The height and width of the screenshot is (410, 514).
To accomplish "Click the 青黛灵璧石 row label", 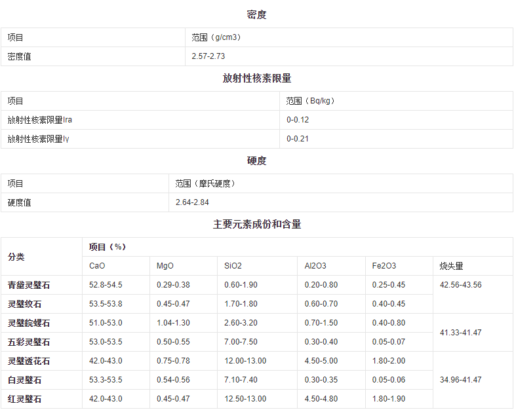I will [29, 285].
